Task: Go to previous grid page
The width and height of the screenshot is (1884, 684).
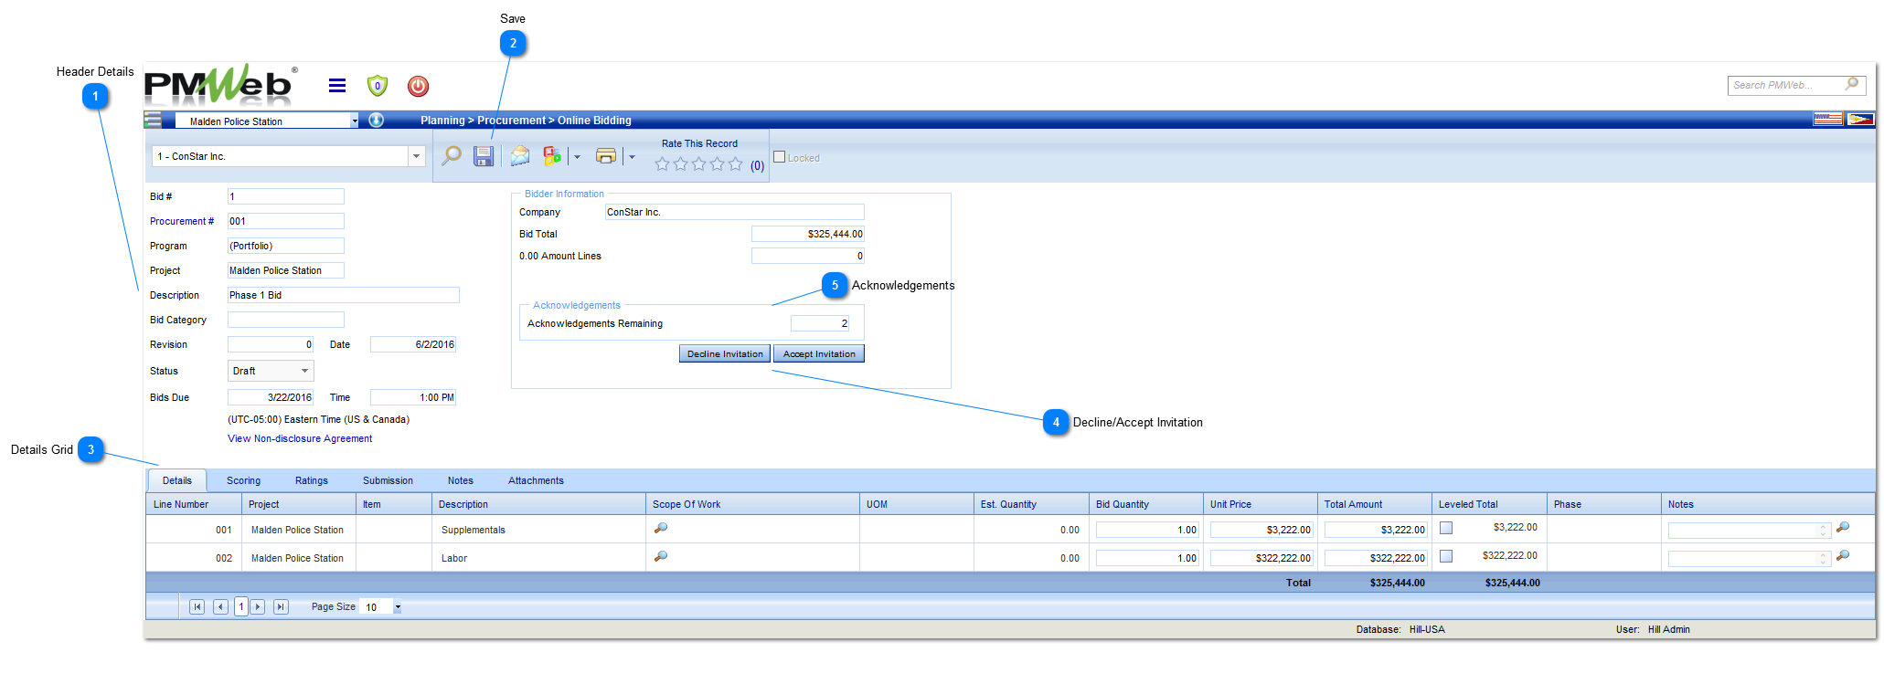Action: click(220, 606)
